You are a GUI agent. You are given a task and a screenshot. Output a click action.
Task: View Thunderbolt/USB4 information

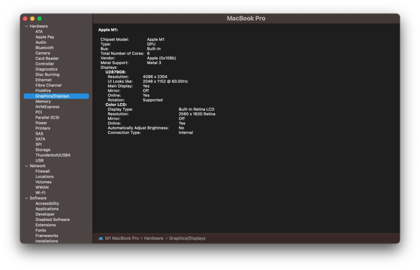(x=52, y=155)
